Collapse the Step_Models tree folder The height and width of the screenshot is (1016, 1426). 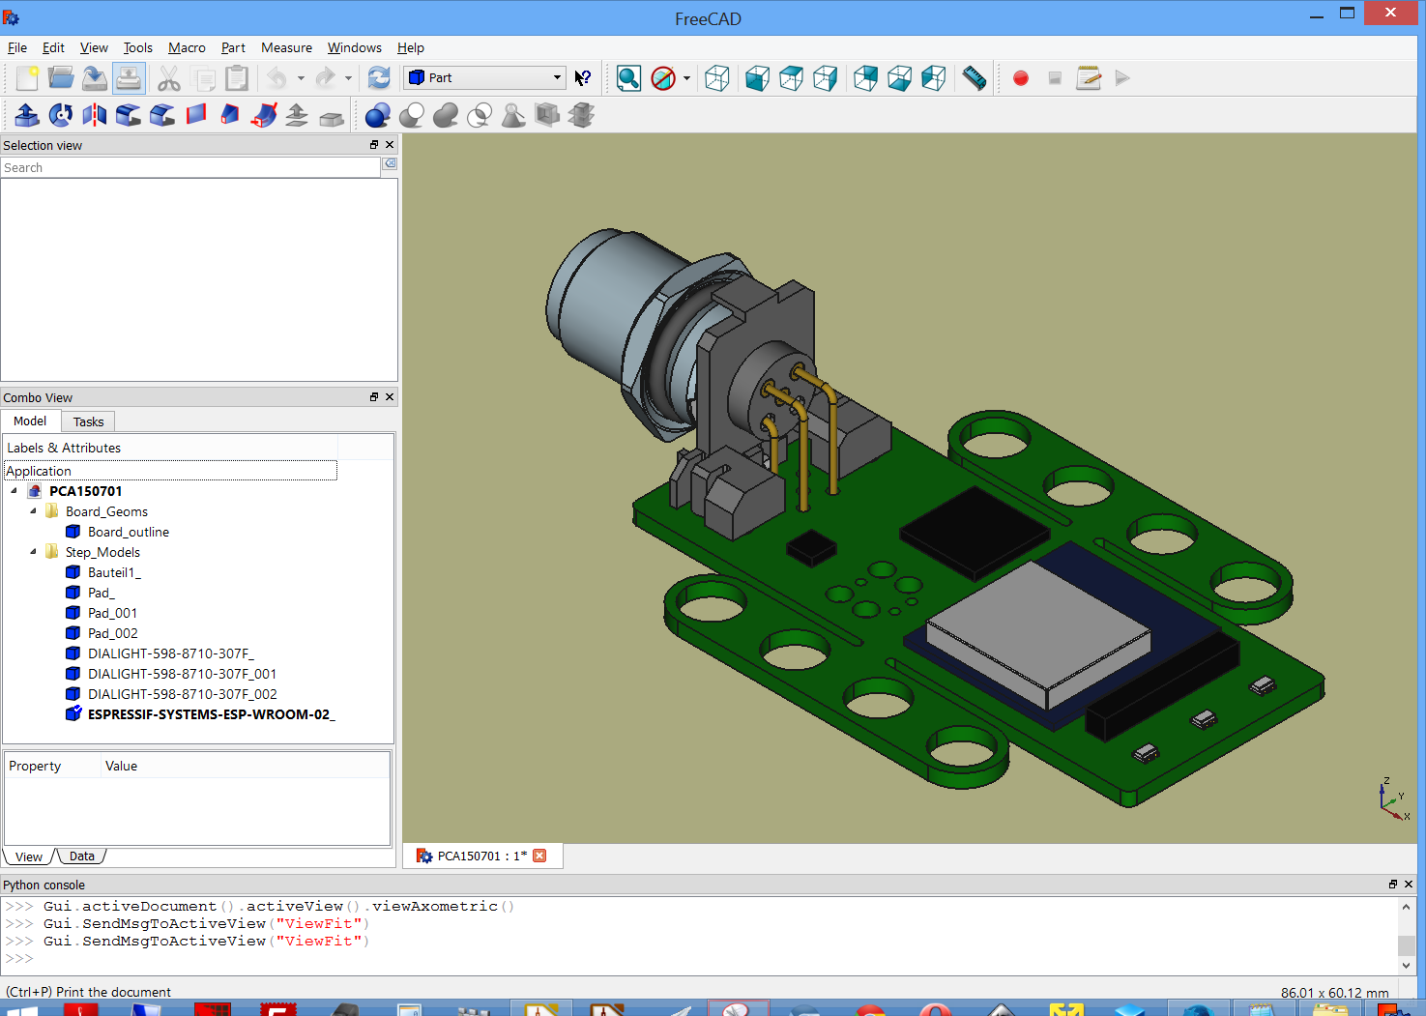[x=34, y=552]
